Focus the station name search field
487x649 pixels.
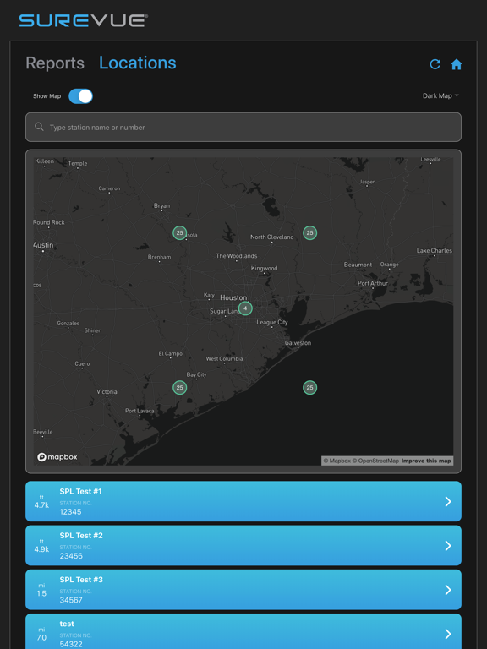click(243, 127)
